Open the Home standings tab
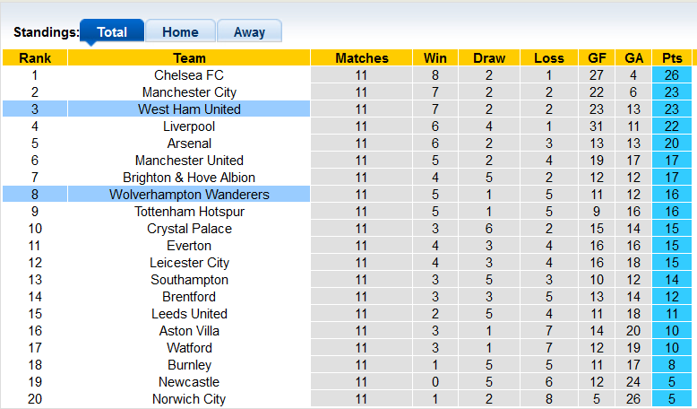The height and width of the screenshot is (409, 697). click(x=180, y=31)
